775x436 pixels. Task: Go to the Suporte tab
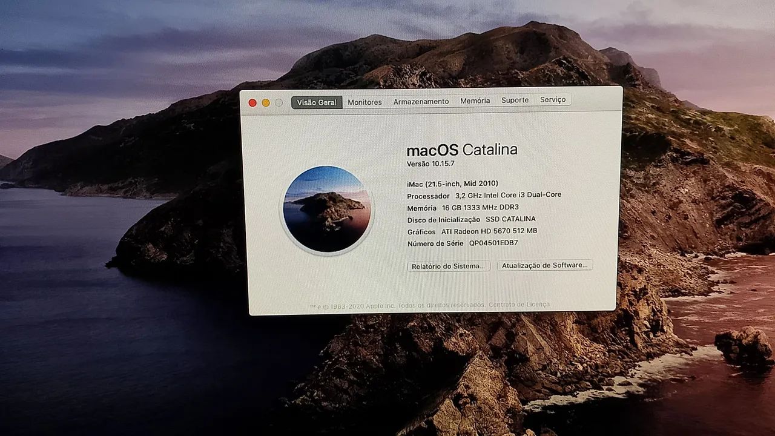tap(515, 100)
